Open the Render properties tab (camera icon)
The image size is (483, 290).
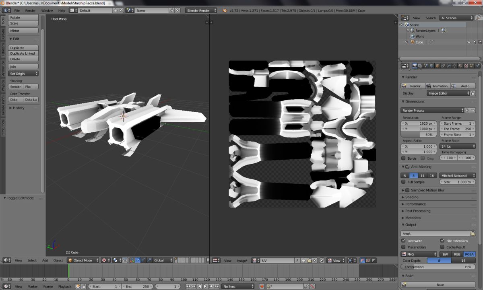coord(415,66)
